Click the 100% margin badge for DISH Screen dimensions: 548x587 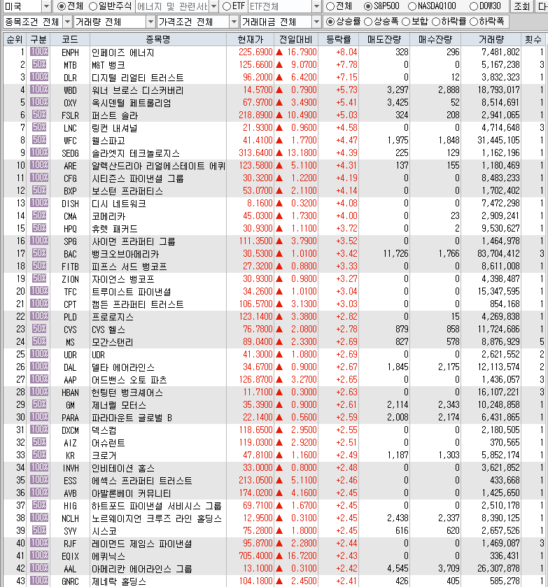[39, 203]
